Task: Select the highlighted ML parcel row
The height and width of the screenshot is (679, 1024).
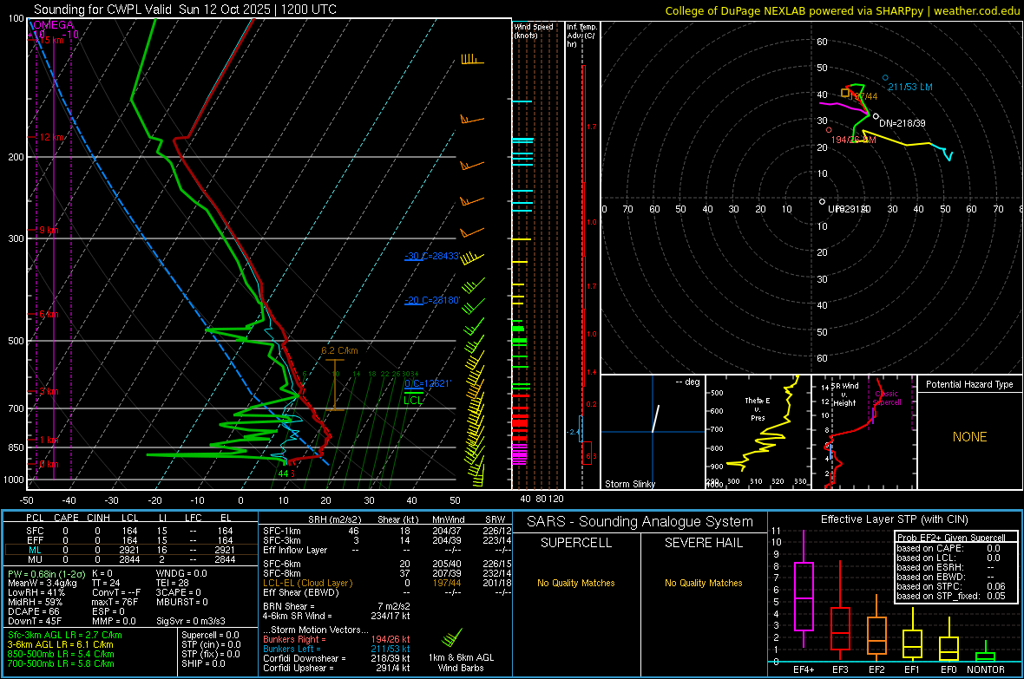Action: [131, 550]
